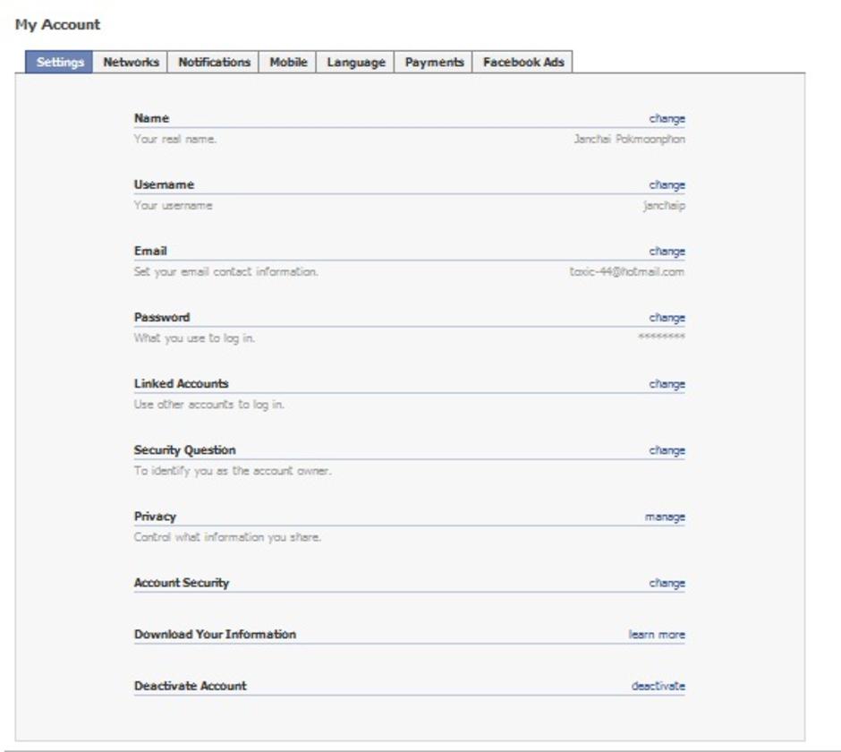Click the Security Question heading
The height and width of the screenshot is (752, 841).
click(184, 450)
